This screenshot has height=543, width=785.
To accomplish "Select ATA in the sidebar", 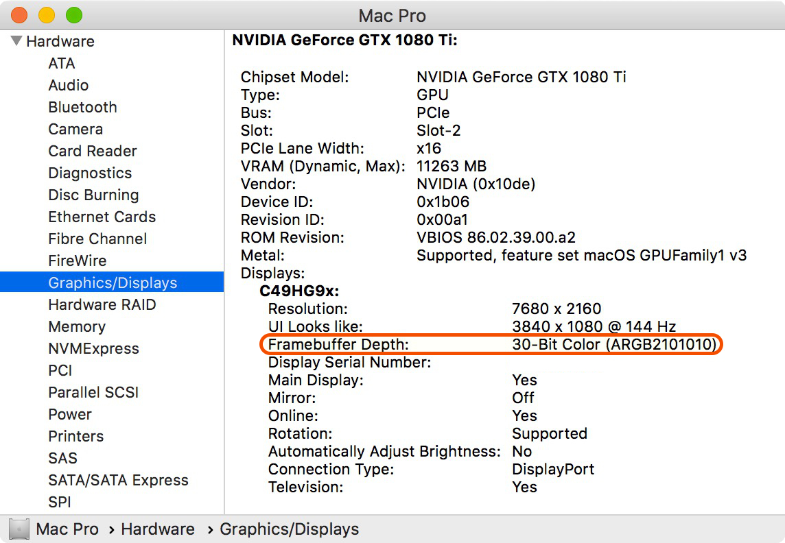I will point(62,64).
